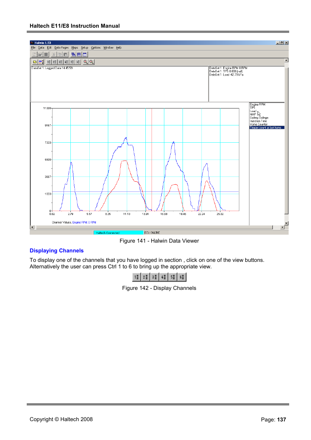Select view 2 button in Halwin toolbar

(54, 62)
